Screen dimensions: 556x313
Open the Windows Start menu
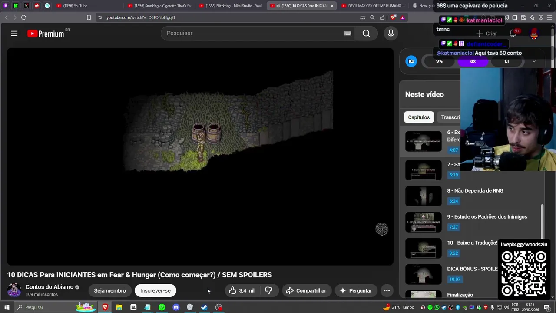pos(7,307)
